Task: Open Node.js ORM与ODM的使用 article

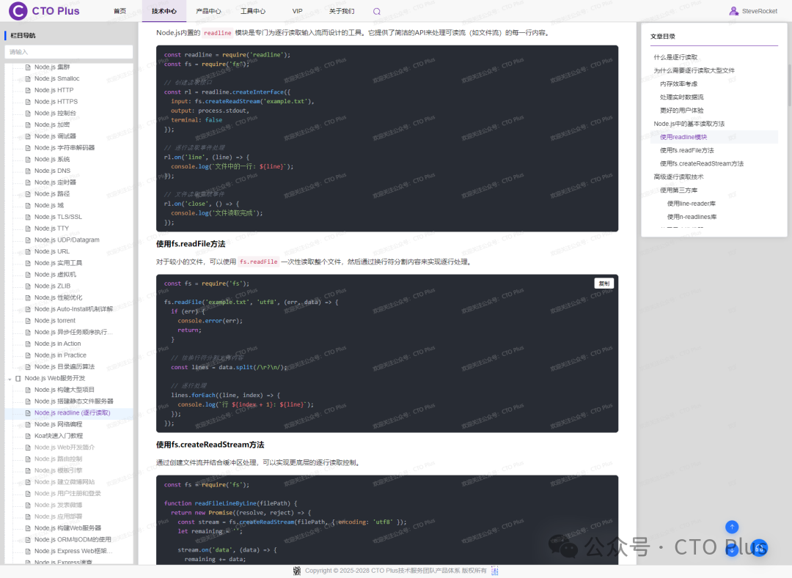Action: (73, 540)
